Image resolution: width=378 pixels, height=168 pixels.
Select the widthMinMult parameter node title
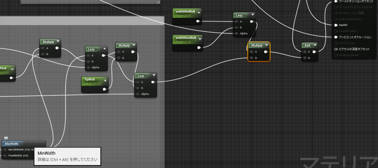pyautogui.click(x=185, y=11)
